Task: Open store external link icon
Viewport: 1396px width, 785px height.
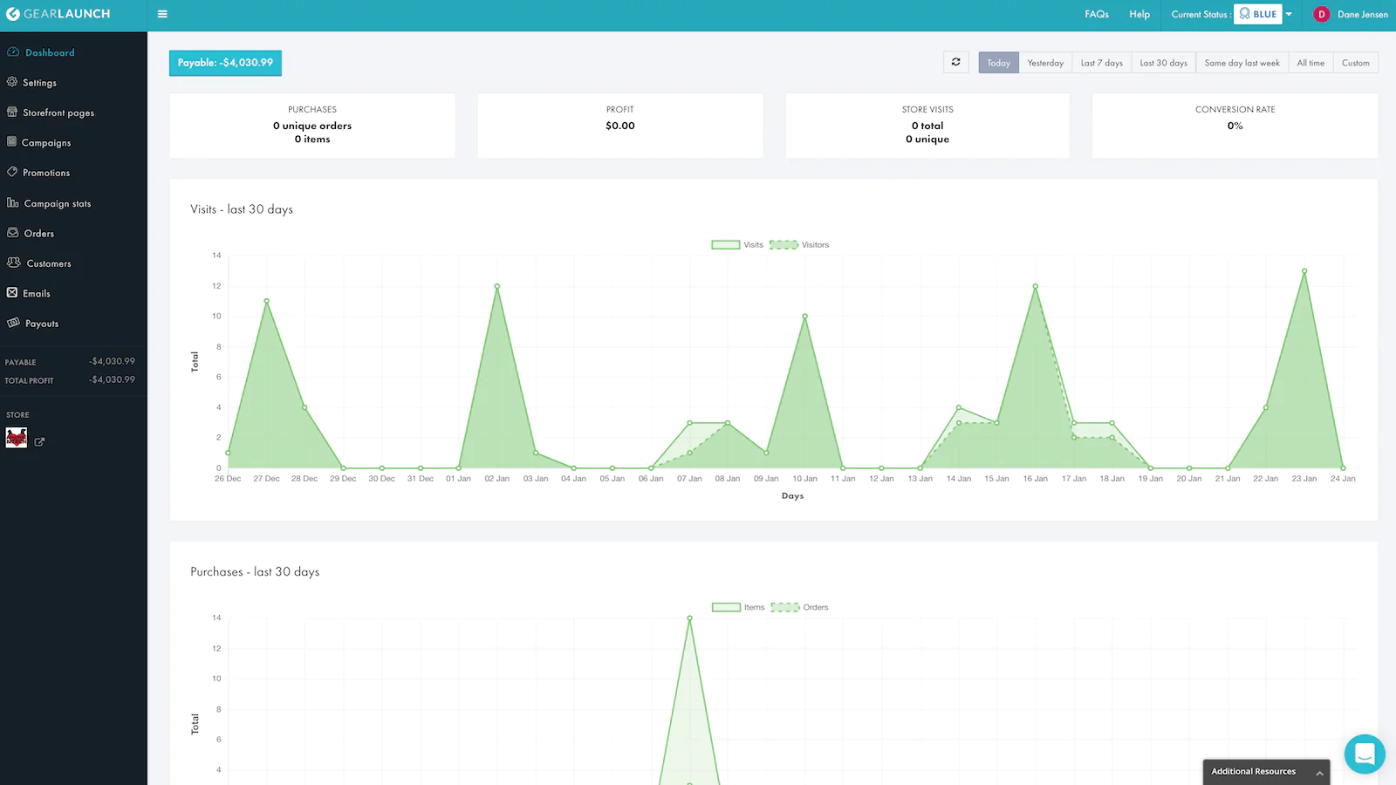Action: [39, 442]
